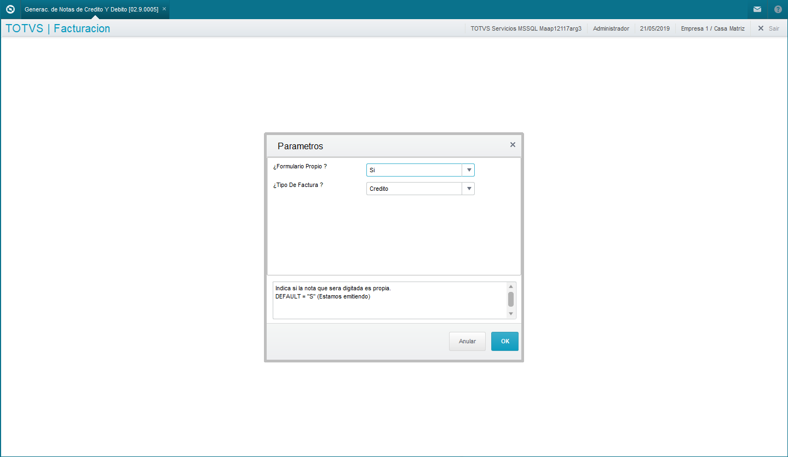Open the help question mark icon
Screen dimensions: 788x457
pos(778,9)
